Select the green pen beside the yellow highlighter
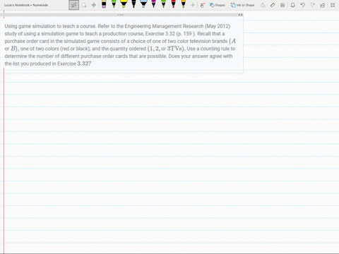Screen dimensions: 339x254 (114, 4)
